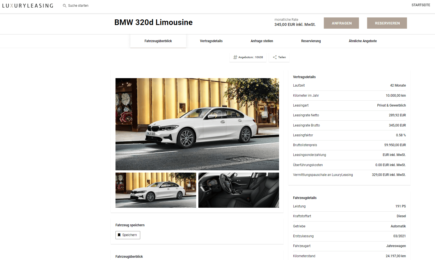Screen dimensions: 435x260
Task: Click the Teilen share button
Action: click(x=279, y=57)
